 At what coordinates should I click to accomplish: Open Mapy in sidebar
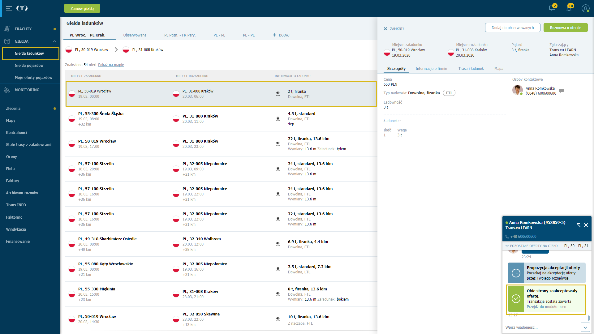pos(11,120)
